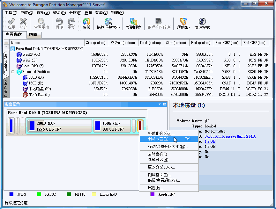Choose 移动/调整分区大小(M)... from context menu

(x=169, y=147)
